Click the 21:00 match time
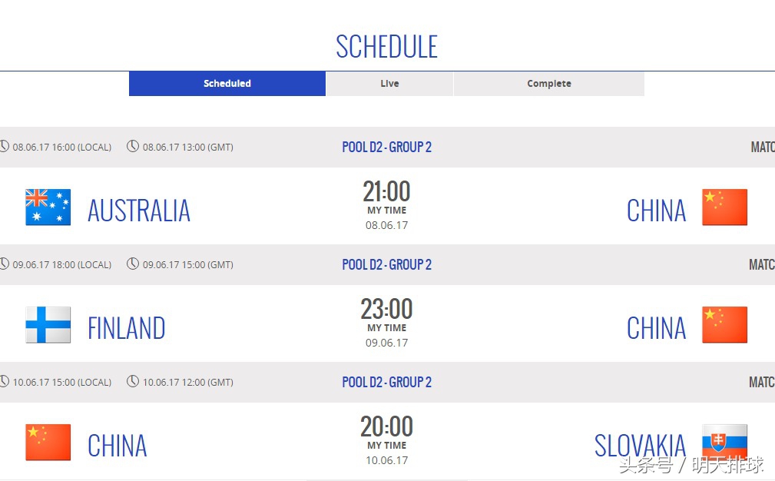 coord(387,191)
